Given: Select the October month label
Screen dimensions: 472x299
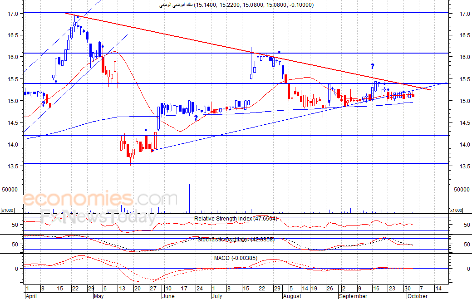Looking at the screenshot, I should [417, 296].
